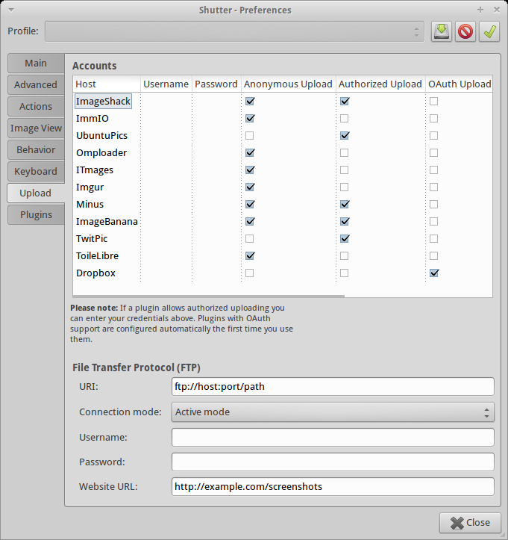Screen dimensions: 508x540
Task: Disable Authorized Upload for UbuntuPics
Action: point(344,136)
